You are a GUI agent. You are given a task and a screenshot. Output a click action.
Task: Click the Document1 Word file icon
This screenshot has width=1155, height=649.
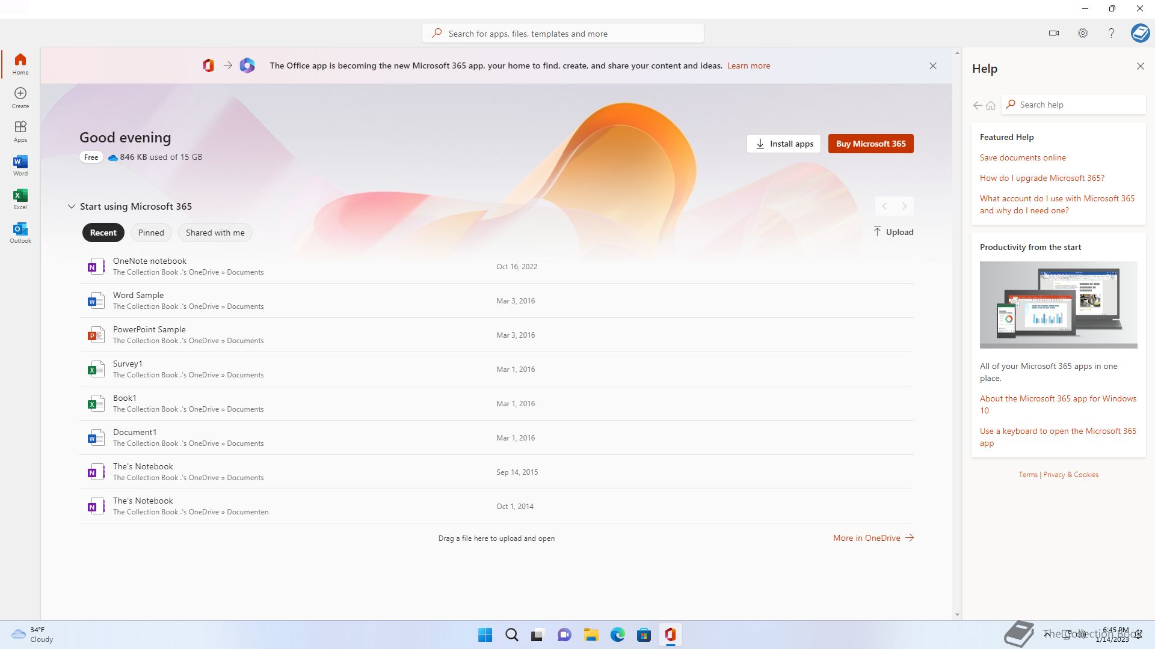tap(95, 437)
